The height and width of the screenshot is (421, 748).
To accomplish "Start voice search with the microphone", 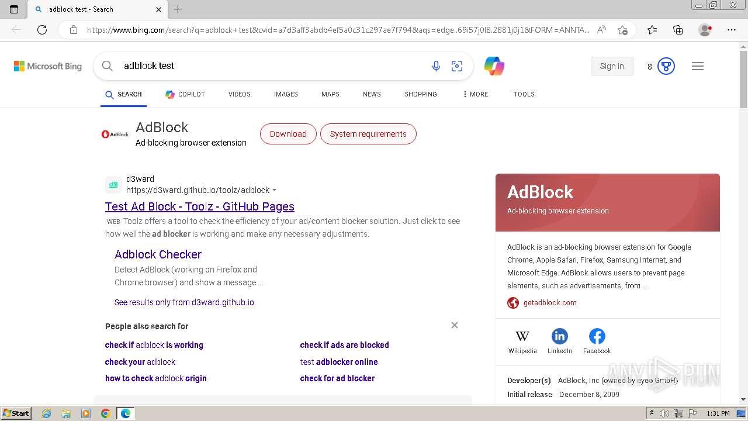I will pos(436,66).
